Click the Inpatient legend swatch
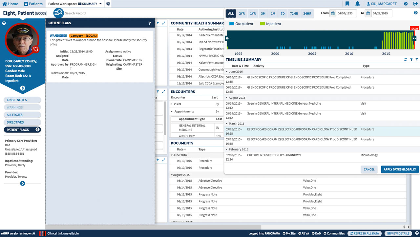420x237 pixels. pos(262,24)
